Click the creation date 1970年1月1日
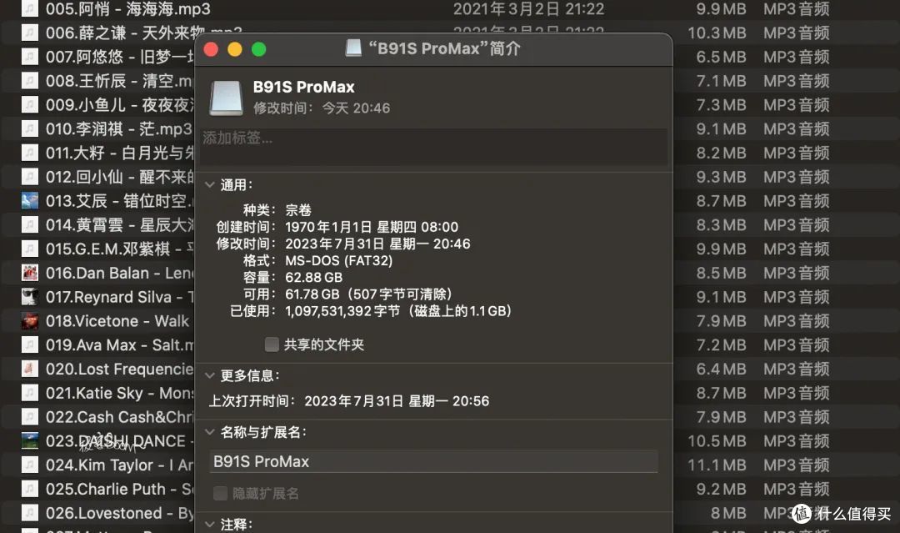The height and width of the screenshot is (533, 900). tap(328, 227)
